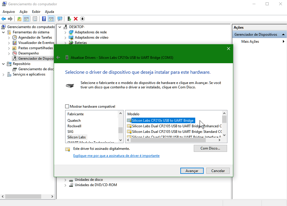Click the Serviços e aplicativos icon
This screenshot has height=206, width=287.
(x=9, y=74)
